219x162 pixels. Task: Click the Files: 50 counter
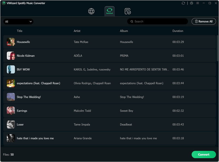[x=8, y=155]
